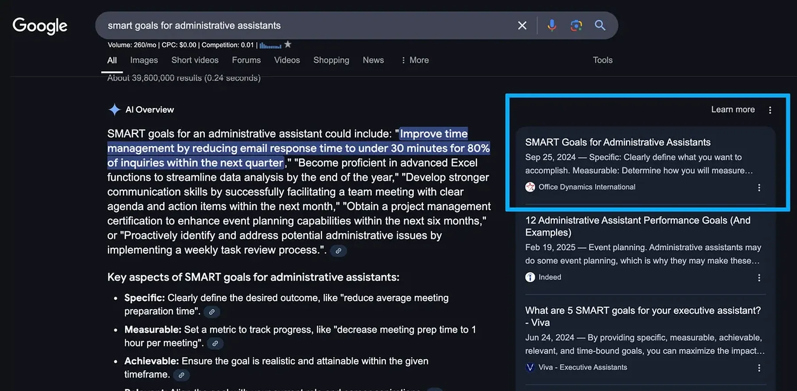Click the AI Overview sparkle icon
797x391 pixels.
pos(114,110)
